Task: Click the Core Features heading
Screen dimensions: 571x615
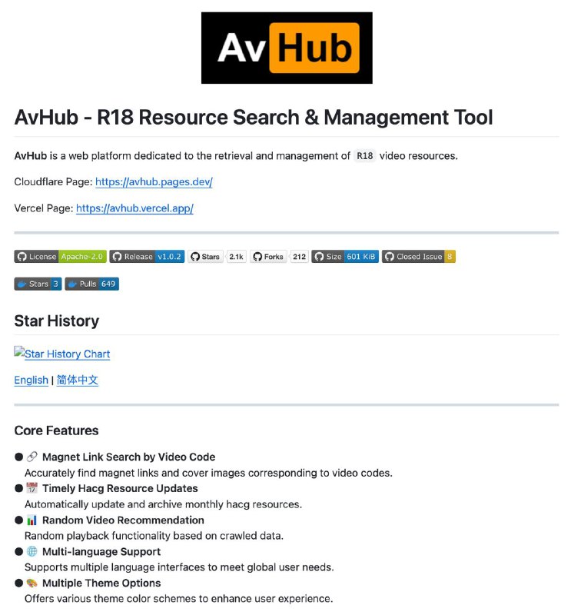Action: [56, 430]
